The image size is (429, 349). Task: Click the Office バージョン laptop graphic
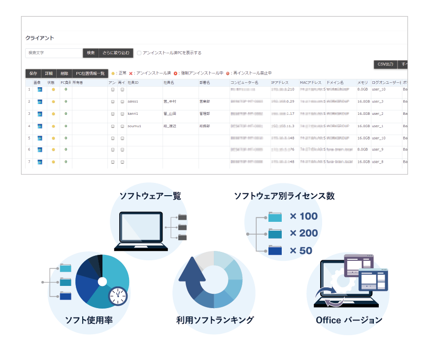[351, 281]
